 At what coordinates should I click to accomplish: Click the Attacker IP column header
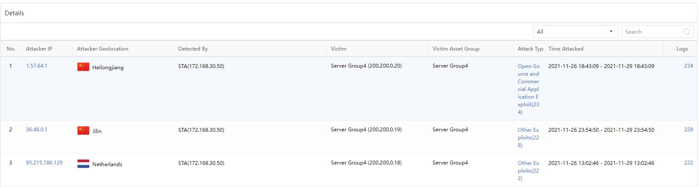(39, 49)
